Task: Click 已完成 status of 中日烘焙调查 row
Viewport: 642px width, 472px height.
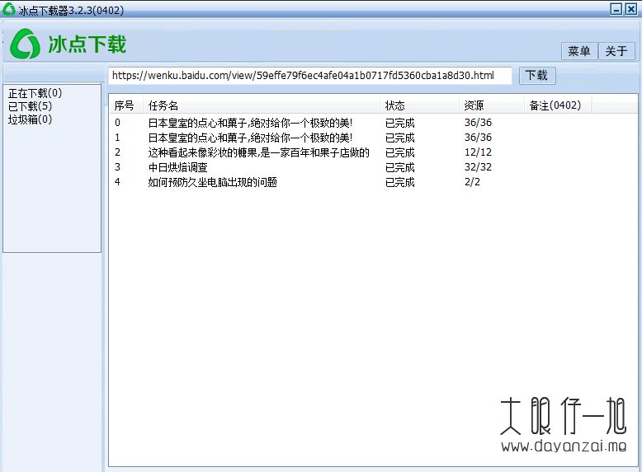Action: click(x=399, y=167)
